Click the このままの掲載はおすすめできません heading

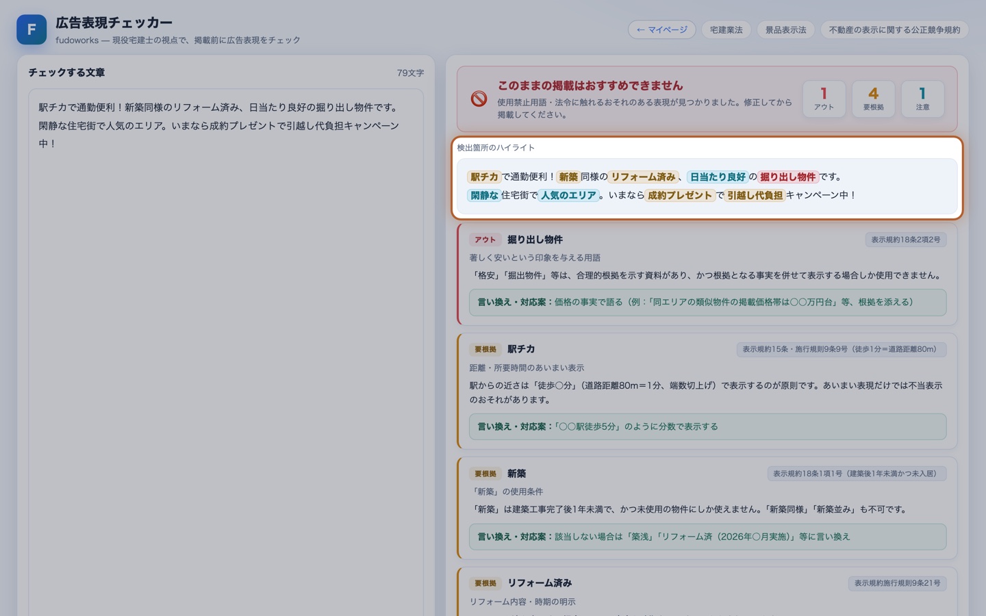590,86
